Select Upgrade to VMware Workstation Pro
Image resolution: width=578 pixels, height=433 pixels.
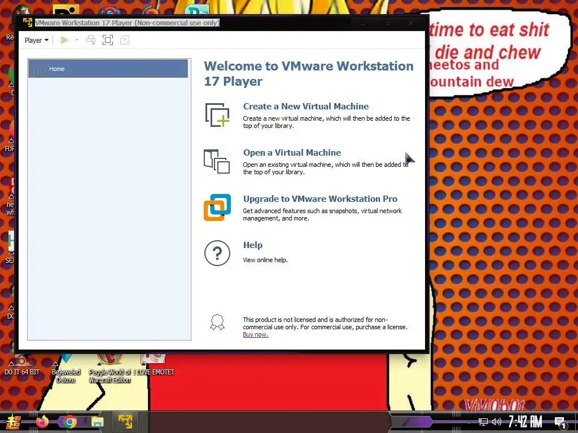[320, 199]
